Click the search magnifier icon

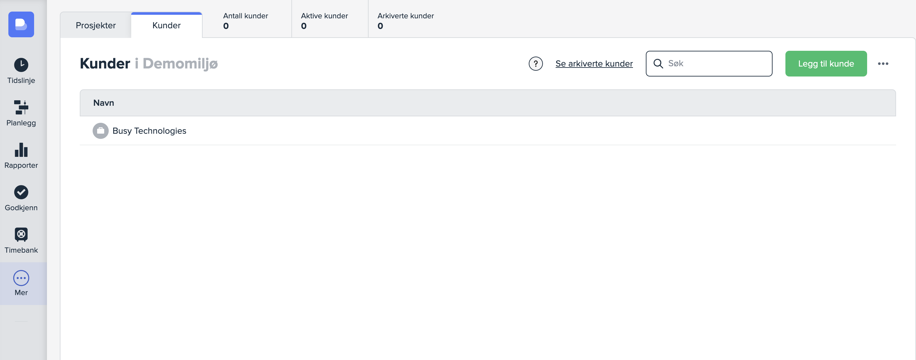658,64
